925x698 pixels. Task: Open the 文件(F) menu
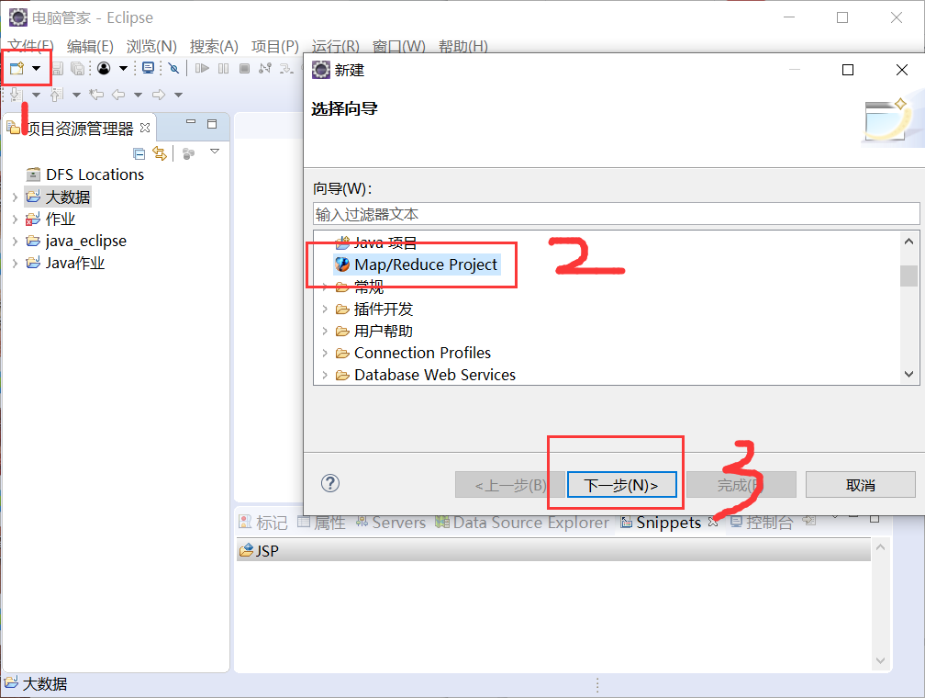(26, 46)
